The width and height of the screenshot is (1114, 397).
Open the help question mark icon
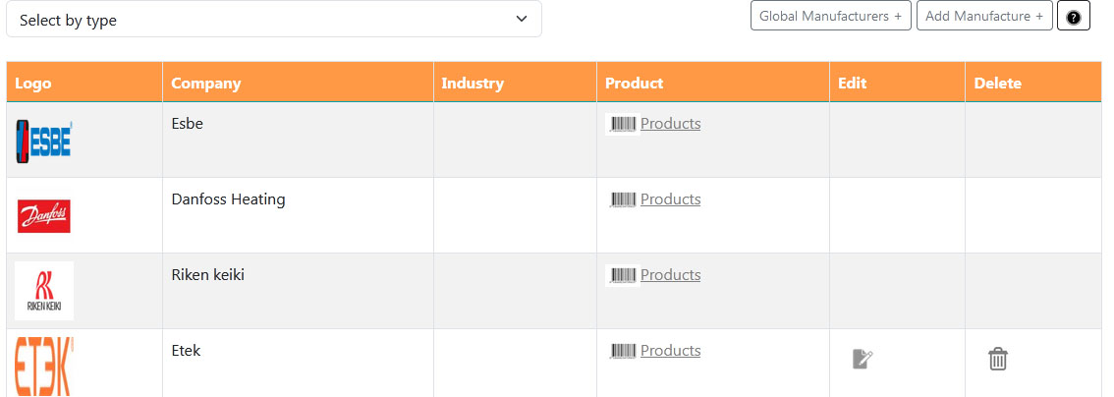click(x=1074, y=17)
